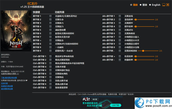Click nioh2.exe process name text
172x109 pixels.
(5, 57)
